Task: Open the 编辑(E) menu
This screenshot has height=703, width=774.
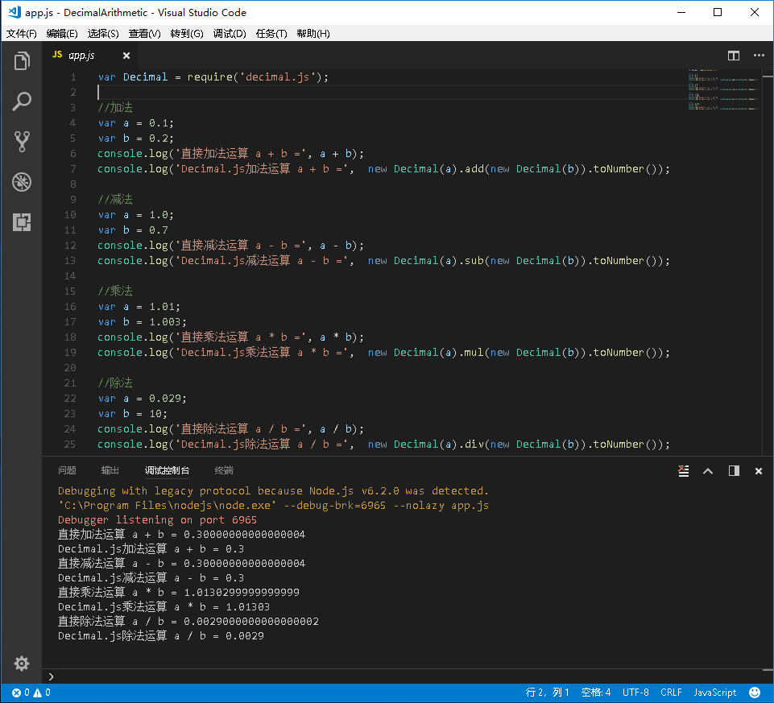Action: coord(62,34)
